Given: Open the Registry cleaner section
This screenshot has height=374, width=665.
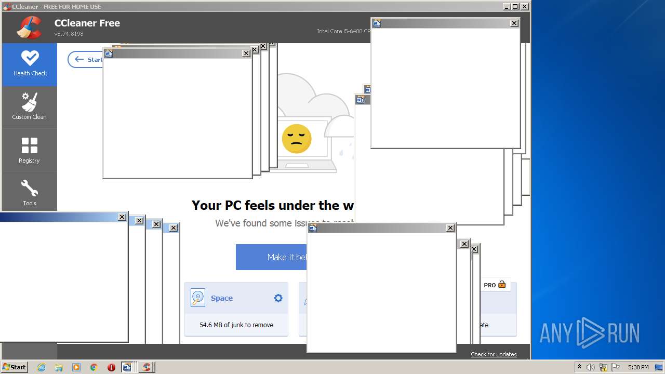Looking at the screenshot, I should 30,150.
